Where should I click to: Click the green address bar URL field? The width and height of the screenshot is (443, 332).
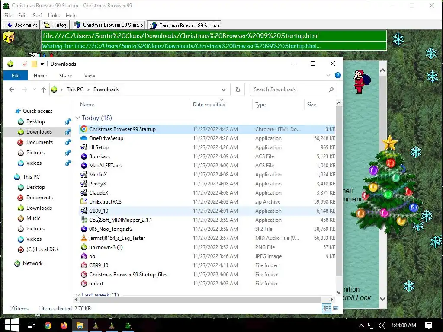[x=214, y=36]
